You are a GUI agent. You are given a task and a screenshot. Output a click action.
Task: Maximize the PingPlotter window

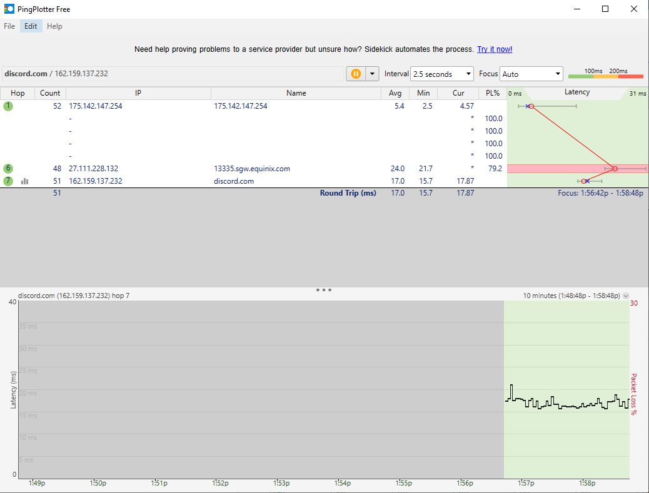click(605, 9)
